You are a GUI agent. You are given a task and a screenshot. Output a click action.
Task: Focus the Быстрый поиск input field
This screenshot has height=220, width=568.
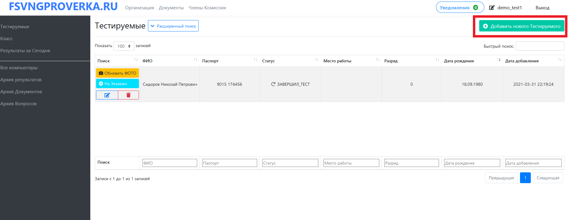[540, 46]
